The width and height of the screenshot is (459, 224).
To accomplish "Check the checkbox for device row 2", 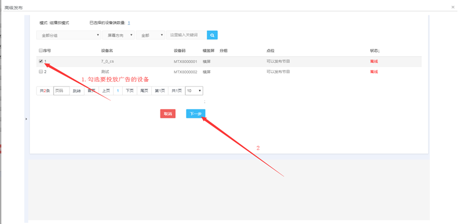I will [x=41, y=71].
